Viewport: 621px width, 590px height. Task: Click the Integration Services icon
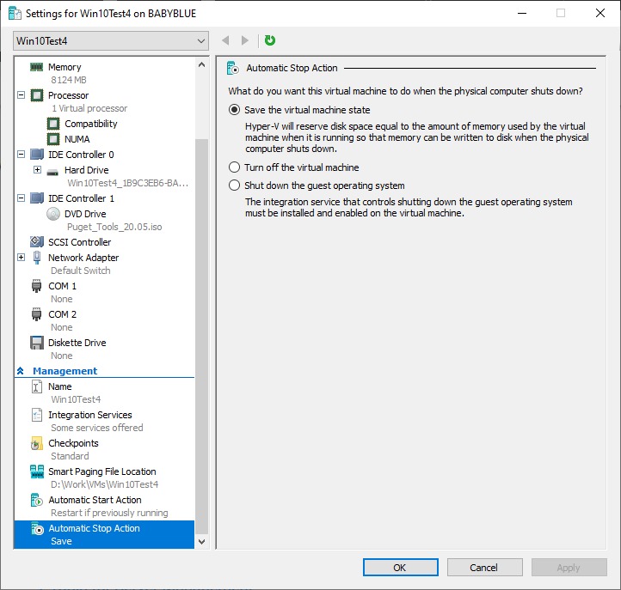tap(37, 415)
